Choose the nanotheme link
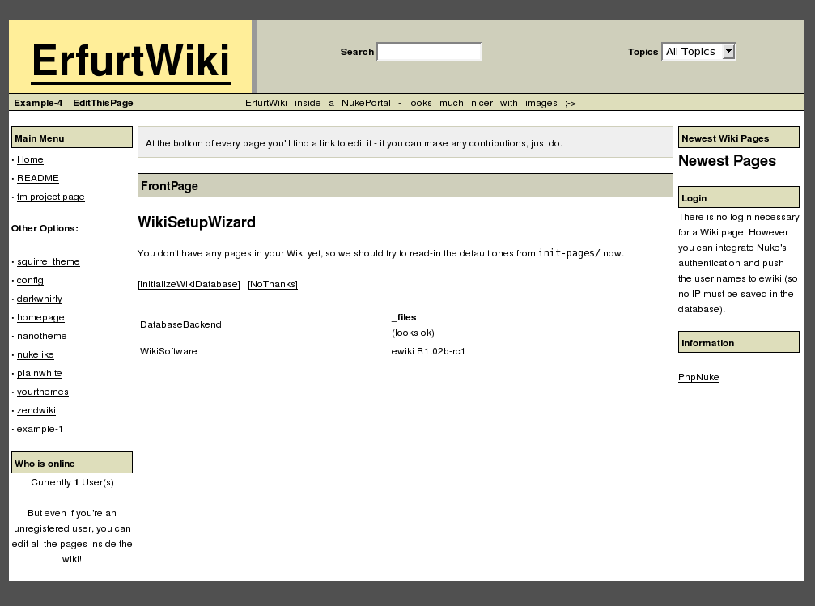Viewport: 815px width, 606px height. [x=42, y=336]
